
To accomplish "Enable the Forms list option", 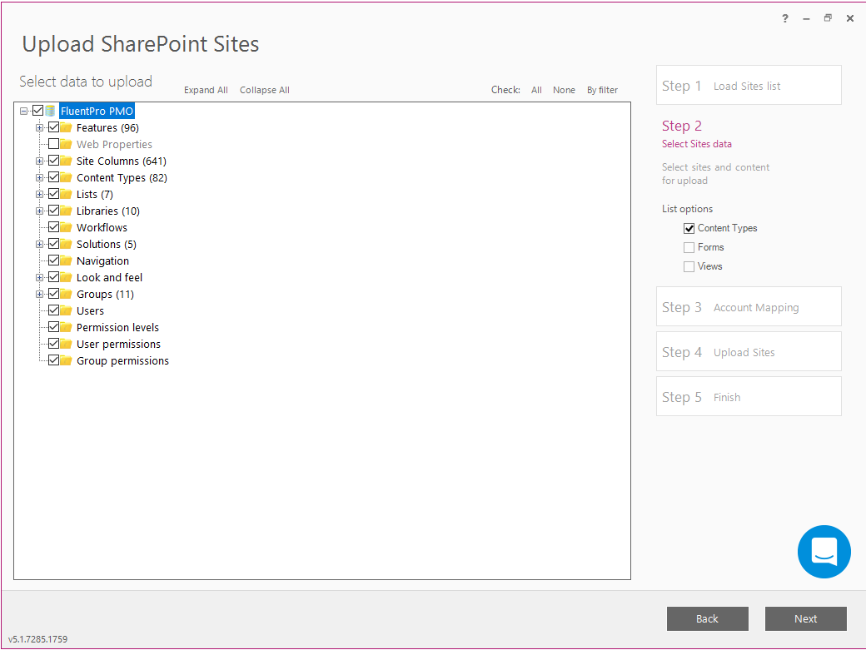I will pyautogui.click(x=689, y=247).
